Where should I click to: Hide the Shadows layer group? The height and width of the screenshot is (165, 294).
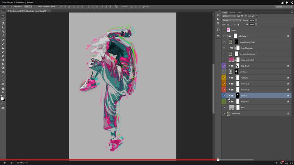224,96
